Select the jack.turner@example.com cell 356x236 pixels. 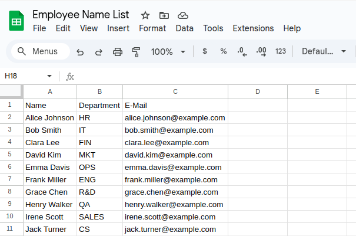pos(175,229)
